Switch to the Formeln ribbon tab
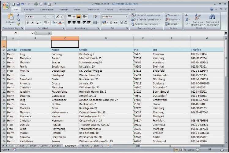Screen dimensions: 229x153 point(64,9)
